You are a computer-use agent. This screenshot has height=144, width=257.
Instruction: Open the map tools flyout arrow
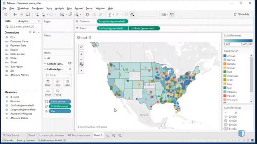click(81, 71)
